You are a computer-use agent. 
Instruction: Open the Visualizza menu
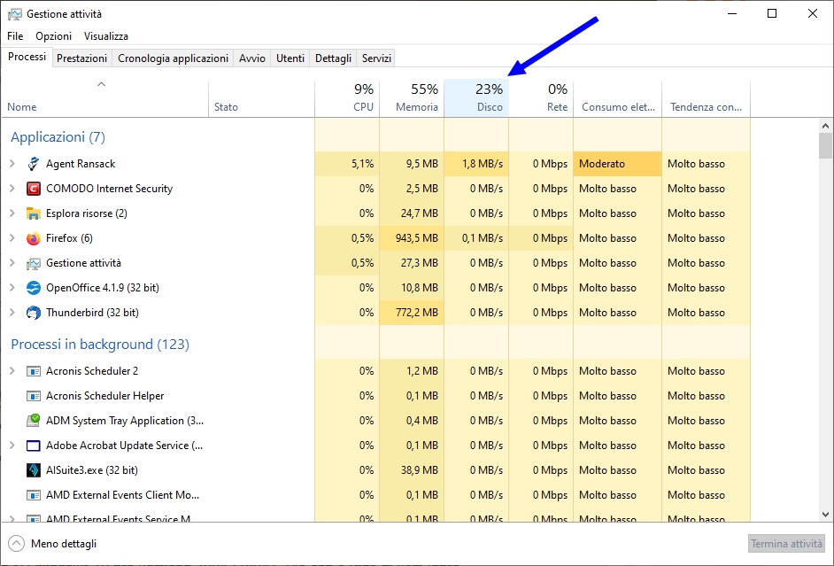(106, 36)
